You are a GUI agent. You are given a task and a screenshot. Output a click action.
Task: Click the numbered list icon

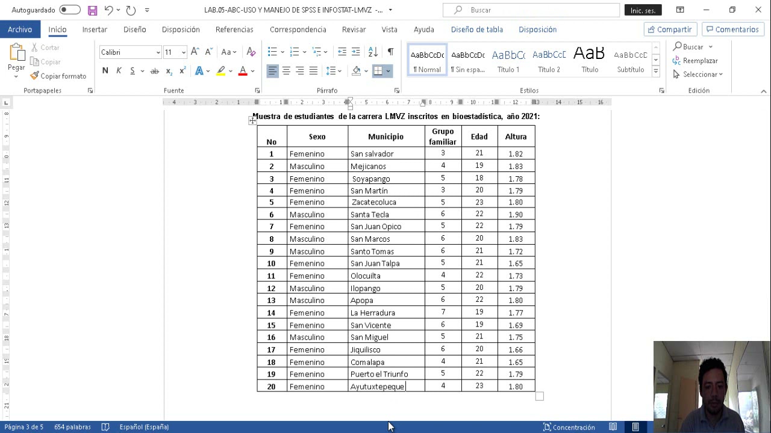(295, 52)
